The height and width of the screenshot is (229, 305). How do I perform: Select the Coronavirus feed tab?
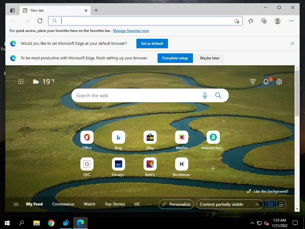point(63,204)
